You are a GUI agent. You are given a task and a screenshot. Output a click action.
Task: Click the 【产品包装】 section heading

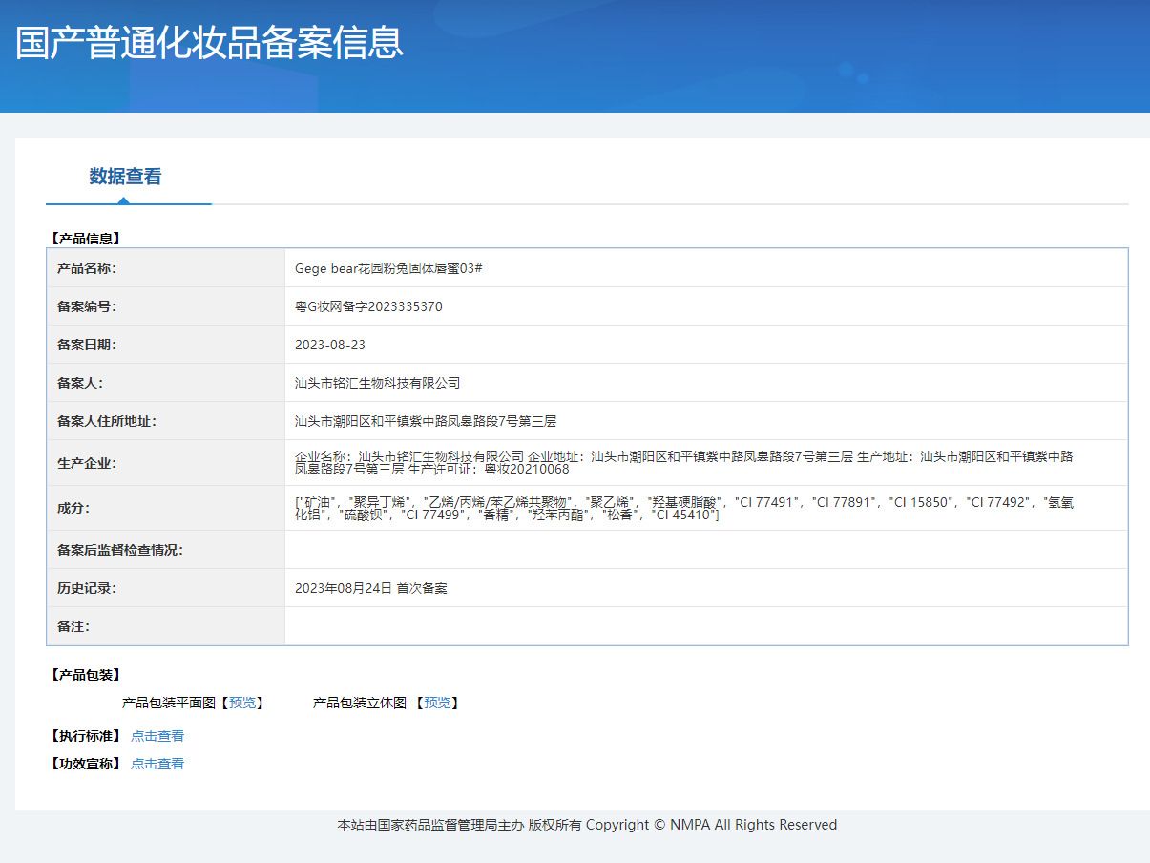[85, 675]
